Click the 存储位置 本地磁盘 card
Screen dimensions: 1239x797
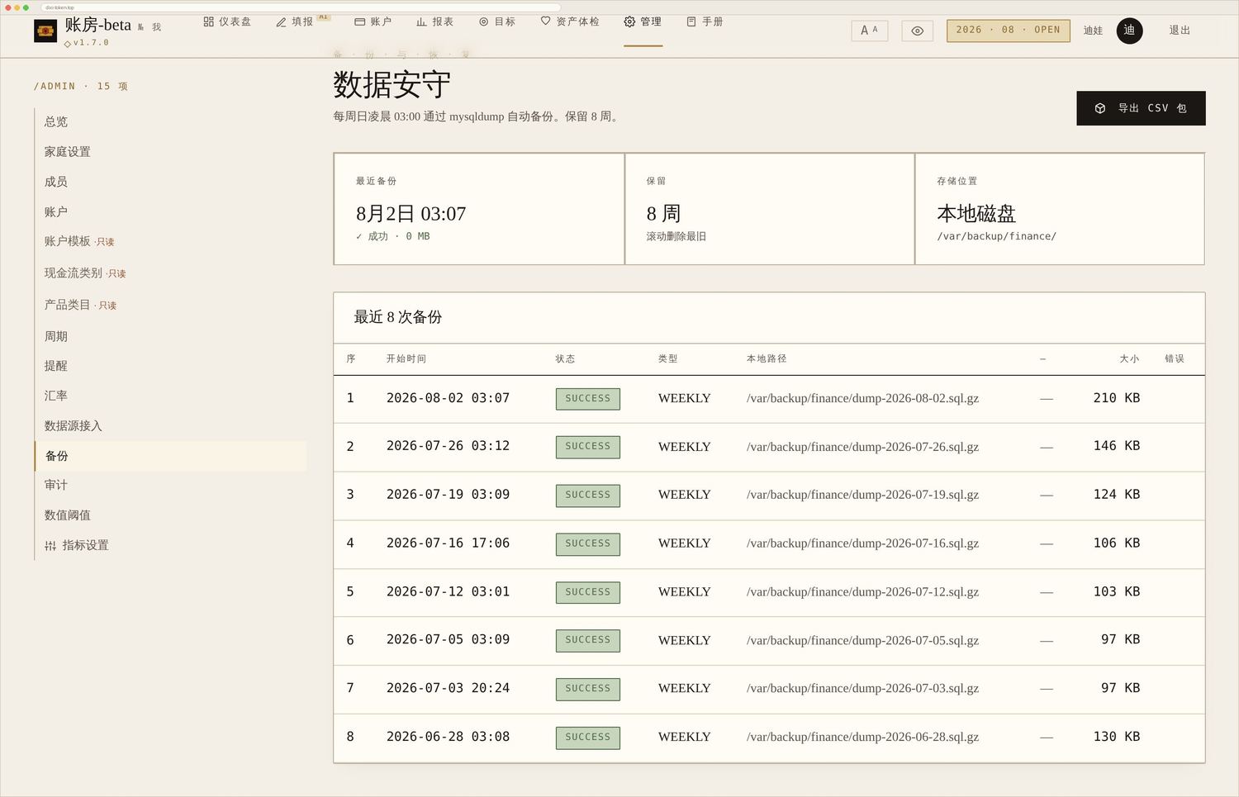tap(1060, 209)
